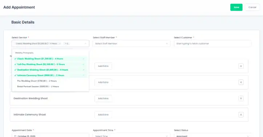Click the Wedding Photography category header
Screen dimensions: 263x137
[24, 53]
